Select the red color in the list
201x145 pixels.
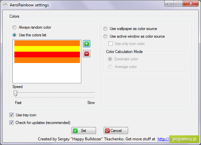coord(47,54)
